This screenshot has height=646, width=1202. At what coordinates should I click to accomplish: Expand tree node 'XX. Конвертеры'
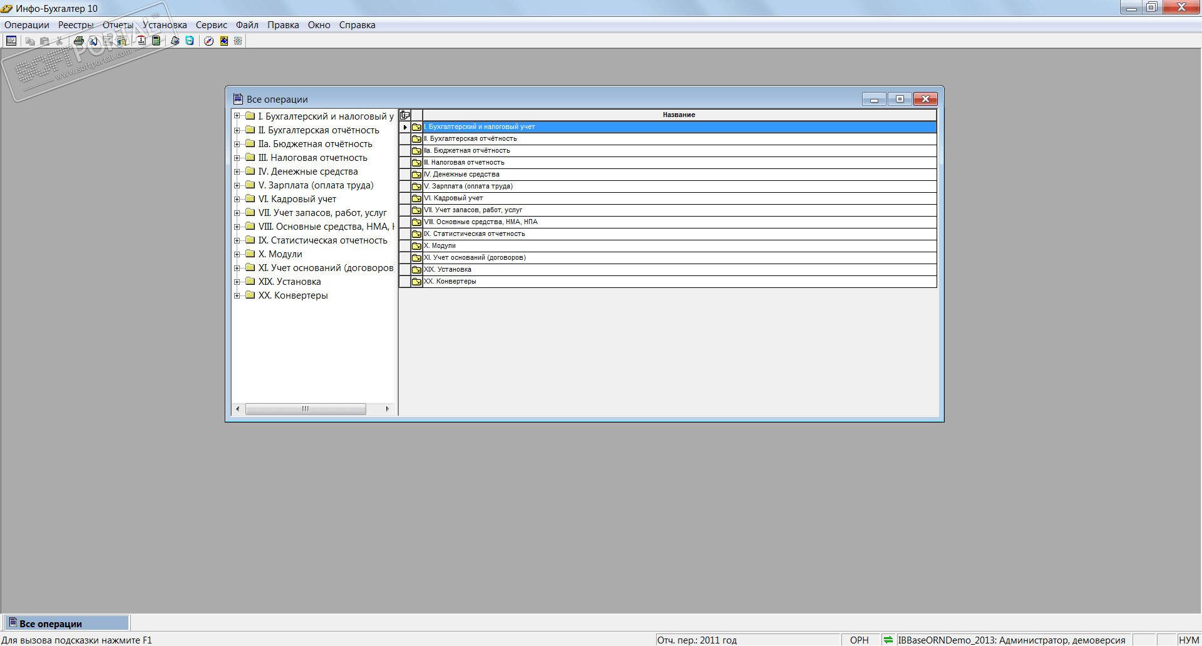point(237,295)
